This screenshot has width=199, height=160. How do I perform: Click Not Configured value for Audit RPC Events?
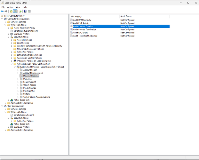[127, 33]
